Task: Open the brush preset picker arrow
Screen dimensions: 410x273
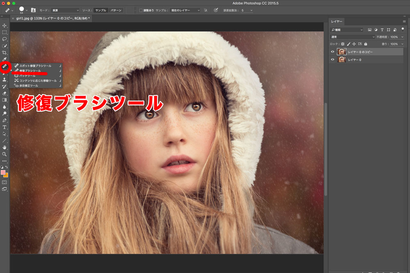Action: [x=27, y=11]
